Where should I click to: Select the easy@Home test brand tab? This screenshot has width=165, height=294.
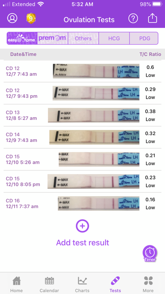tap(22, 38)
